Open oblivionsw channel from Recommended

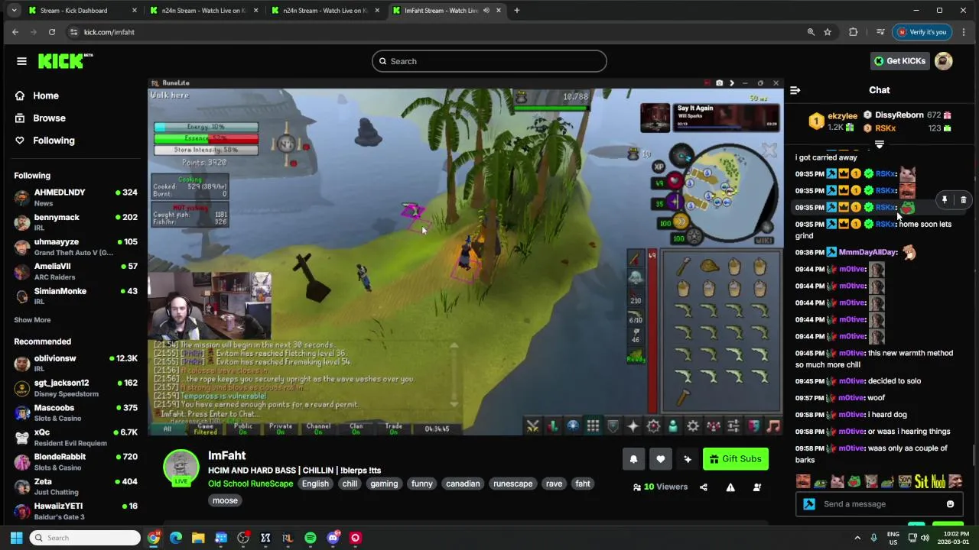75,363
